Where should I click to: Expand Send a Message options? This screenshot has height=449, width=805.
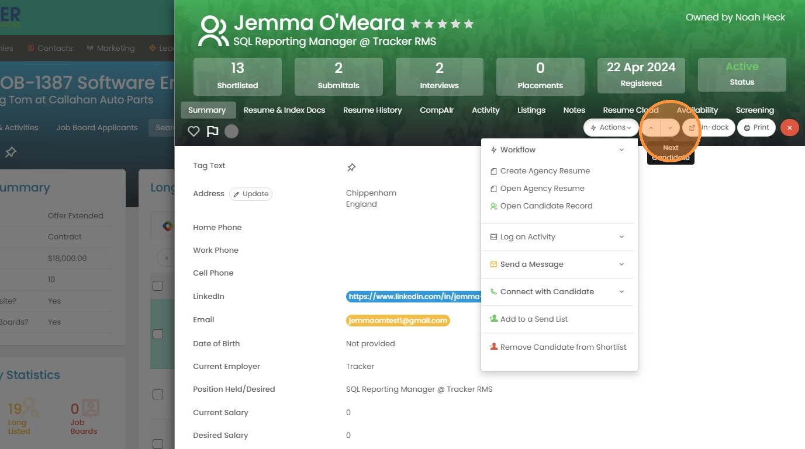point(558,264)
